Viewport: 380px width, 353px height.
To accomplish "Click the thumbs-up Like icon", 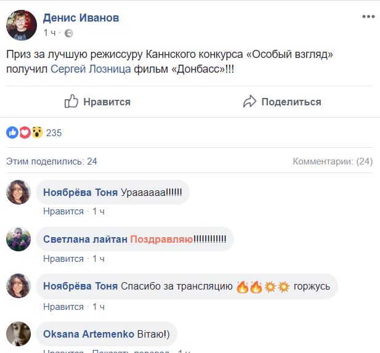I will click(x=71, y=102).
